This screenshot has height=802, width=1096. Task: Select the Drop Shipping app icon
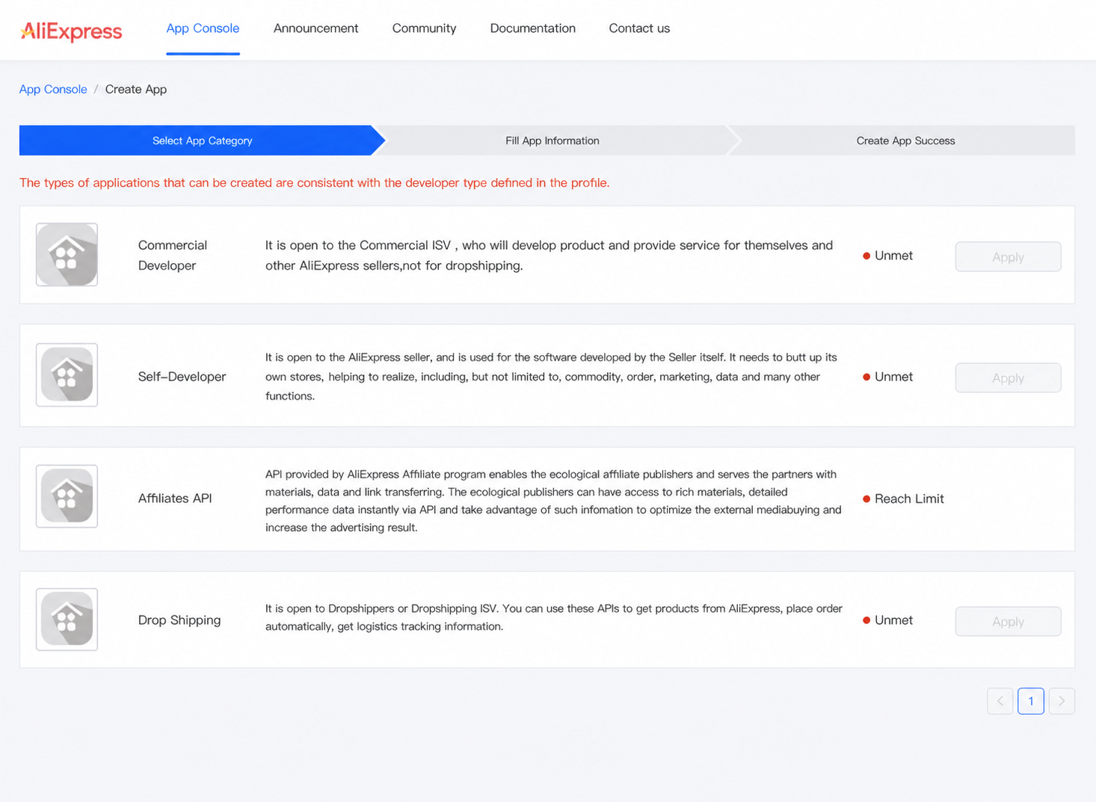click(x=67, y=620)
